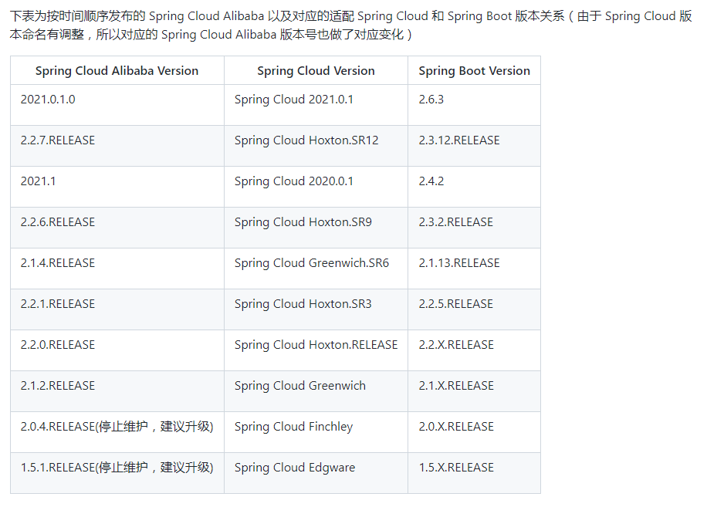Select the 2.4.2 Spring Boot cell

click(x=475, y=187)
